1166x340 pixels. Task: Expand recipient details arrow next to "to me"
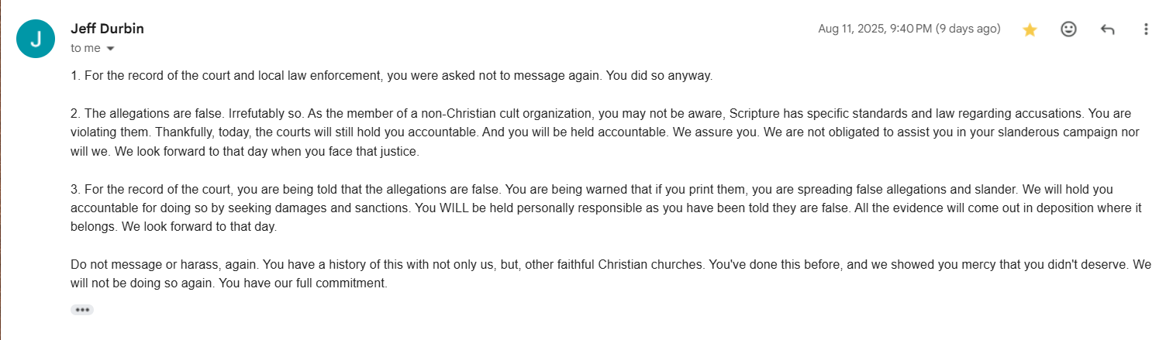(x=110, y=49)
